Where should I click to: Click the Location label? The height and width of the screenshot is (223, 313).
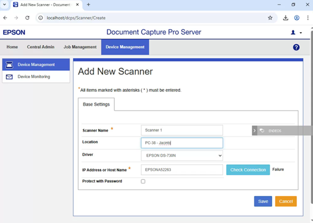90,142
